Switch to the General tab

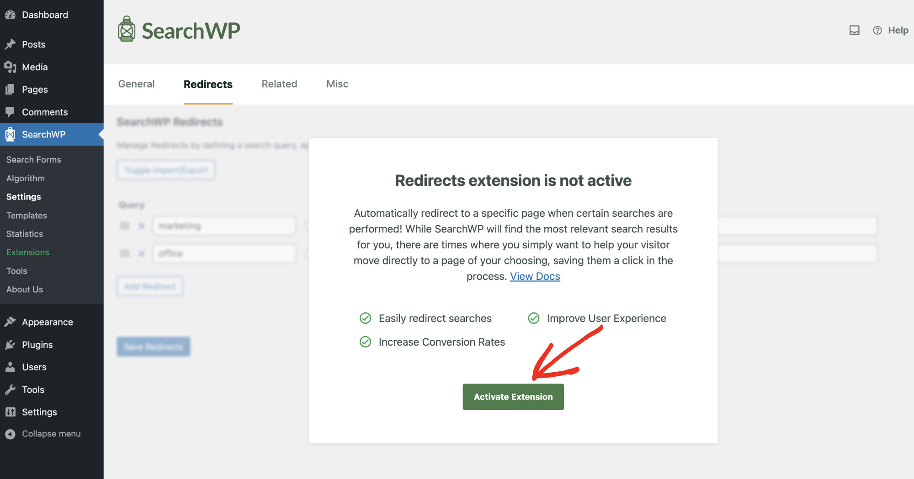[x=136, y=84]
